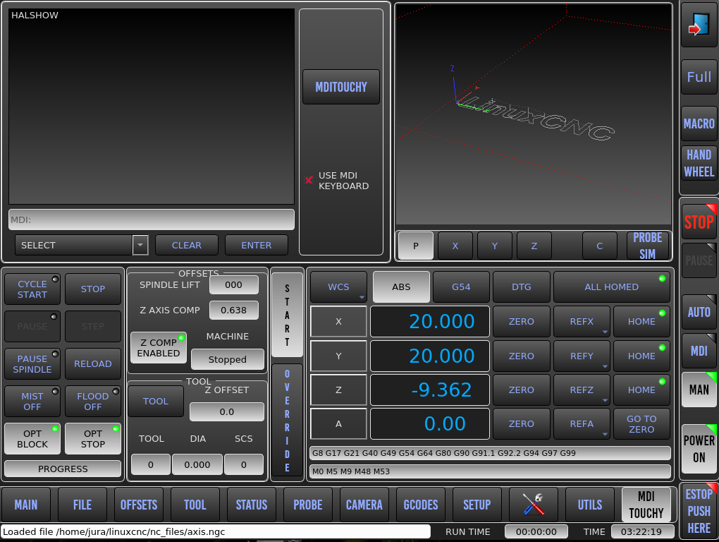Click ALL HOMED button
Screen dimensions: 719x542
pyautogui.click(x=612, y=287)
